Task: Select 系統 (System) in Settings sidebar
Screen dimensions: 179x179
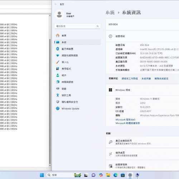Action: point(78,42)
